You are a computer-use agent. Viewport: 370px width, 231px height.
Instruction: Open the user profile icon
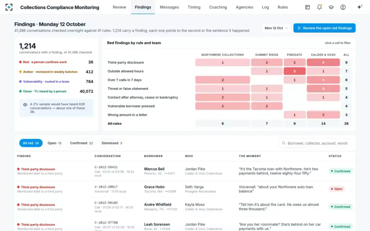343,7
